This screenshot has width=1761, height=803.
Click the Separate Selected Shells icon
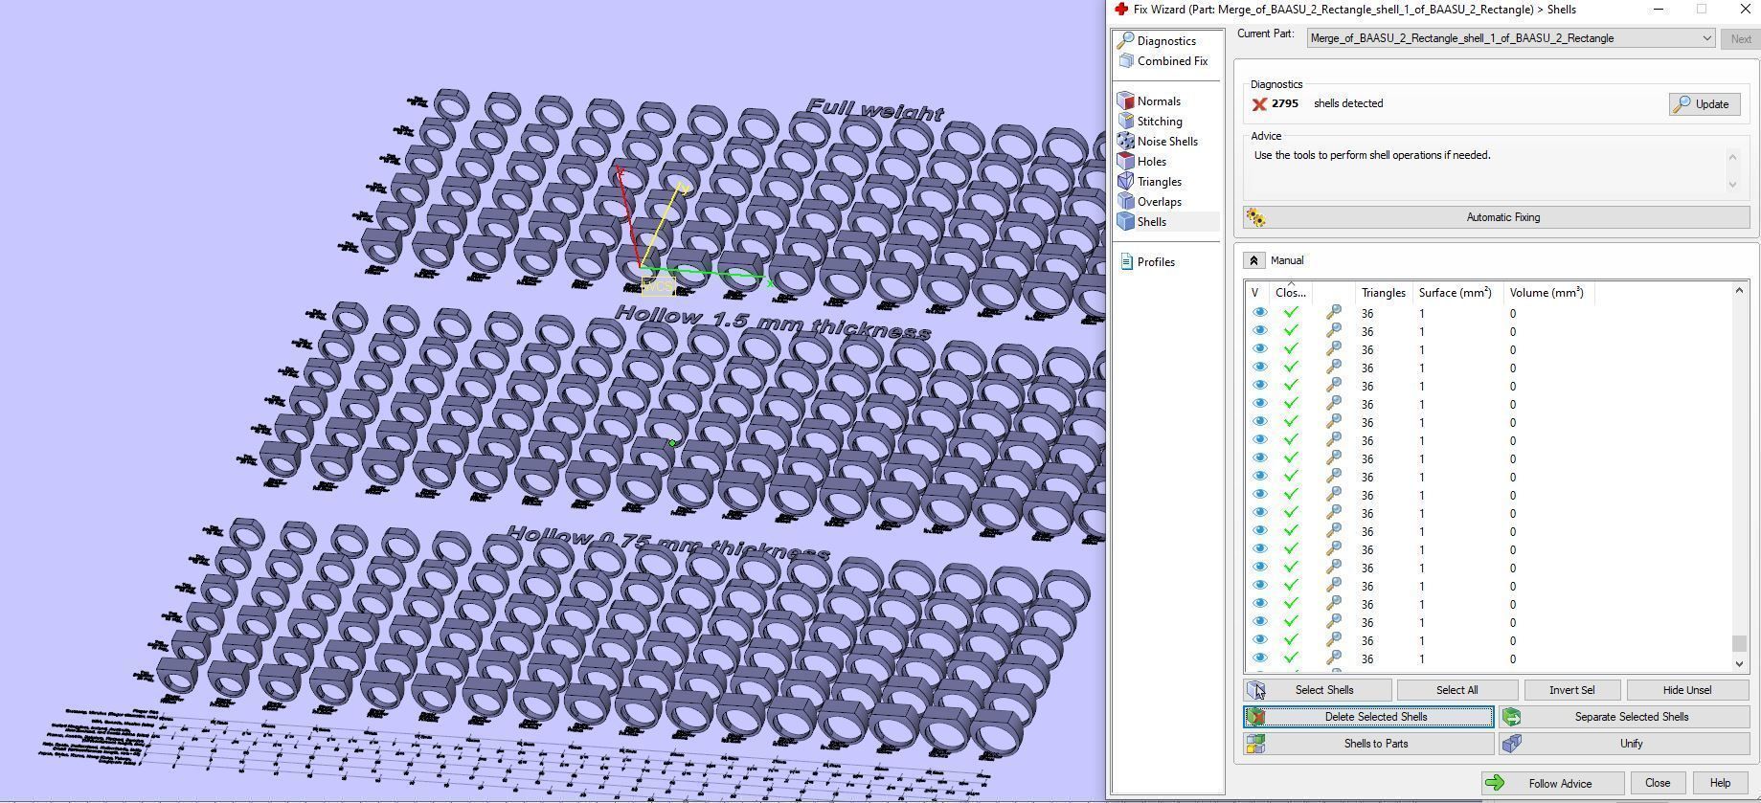[x=1512, y=717]
